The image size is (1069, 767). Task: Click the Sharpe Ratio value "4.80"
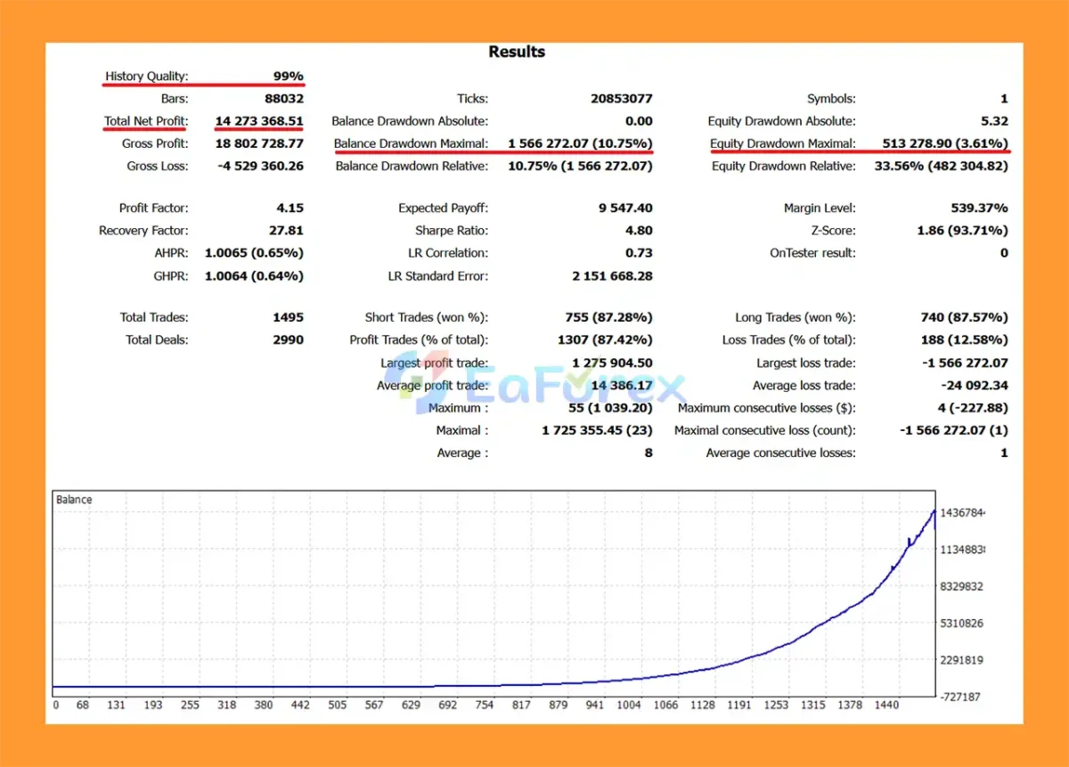[639, 230]
